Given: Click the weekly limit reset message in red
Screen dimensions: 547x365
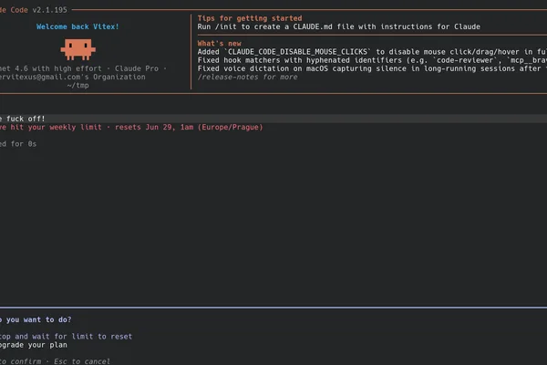Looking at the screenshot, I should tap(131, 127).
